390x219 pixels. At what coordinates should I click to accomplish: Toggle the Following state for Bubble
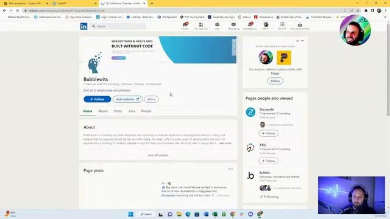(269, 196)
